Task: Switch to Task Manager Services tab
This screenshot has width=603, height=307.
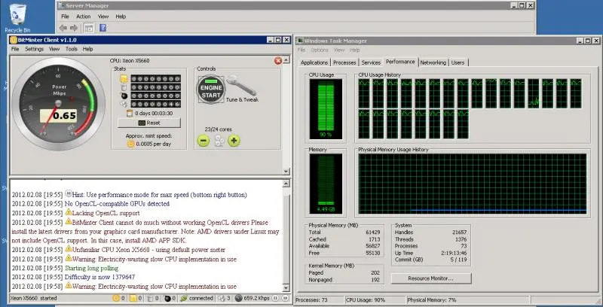Action: tap(371, 62)
